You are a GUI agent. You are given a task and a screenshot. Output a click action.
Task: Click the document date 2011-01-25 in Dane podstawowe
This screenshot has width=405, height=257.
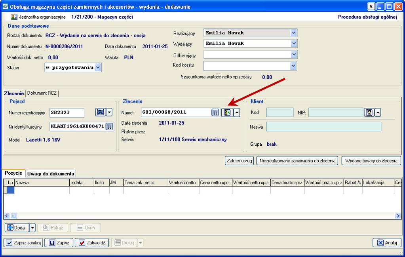155,46
